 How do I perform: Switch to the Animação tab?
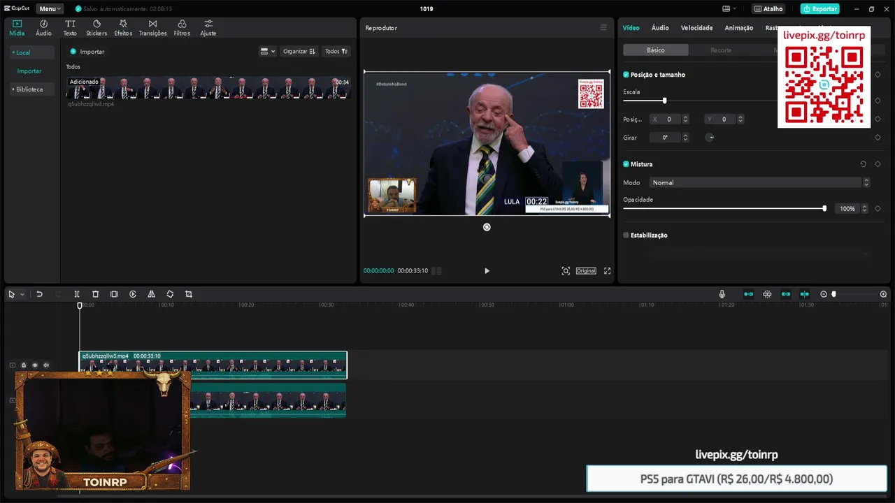[739, 28]
